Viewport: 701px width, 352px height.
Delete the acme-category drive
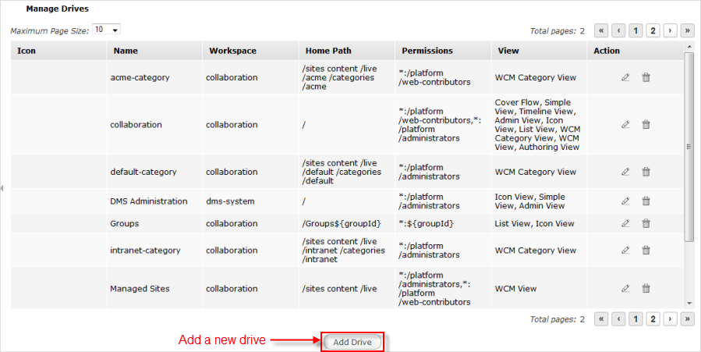point(646,77)
